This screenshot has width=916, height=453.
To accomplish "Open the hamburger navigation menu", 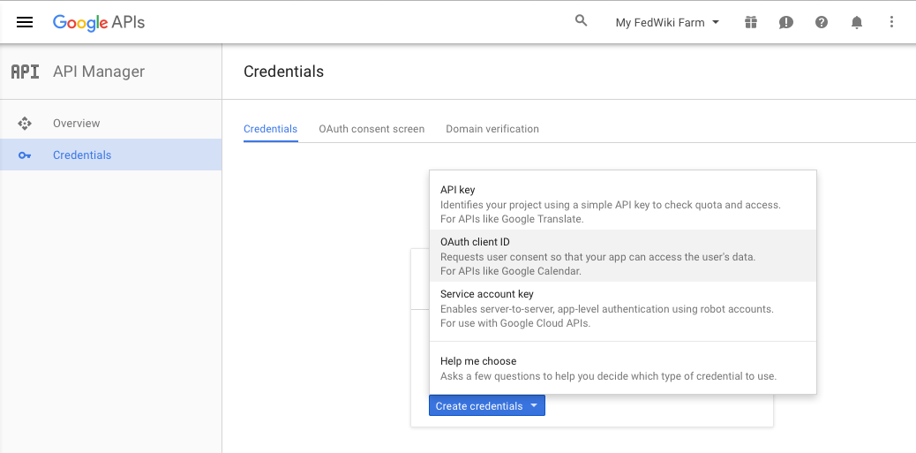I will coord(25,22).
